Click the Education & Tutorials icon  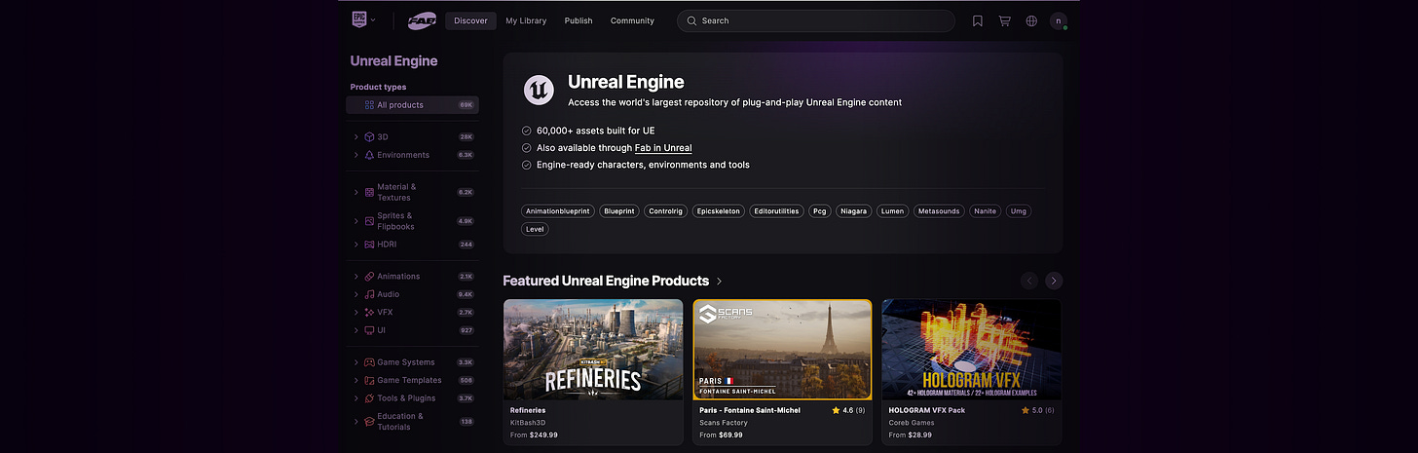[x=369, y=422]
